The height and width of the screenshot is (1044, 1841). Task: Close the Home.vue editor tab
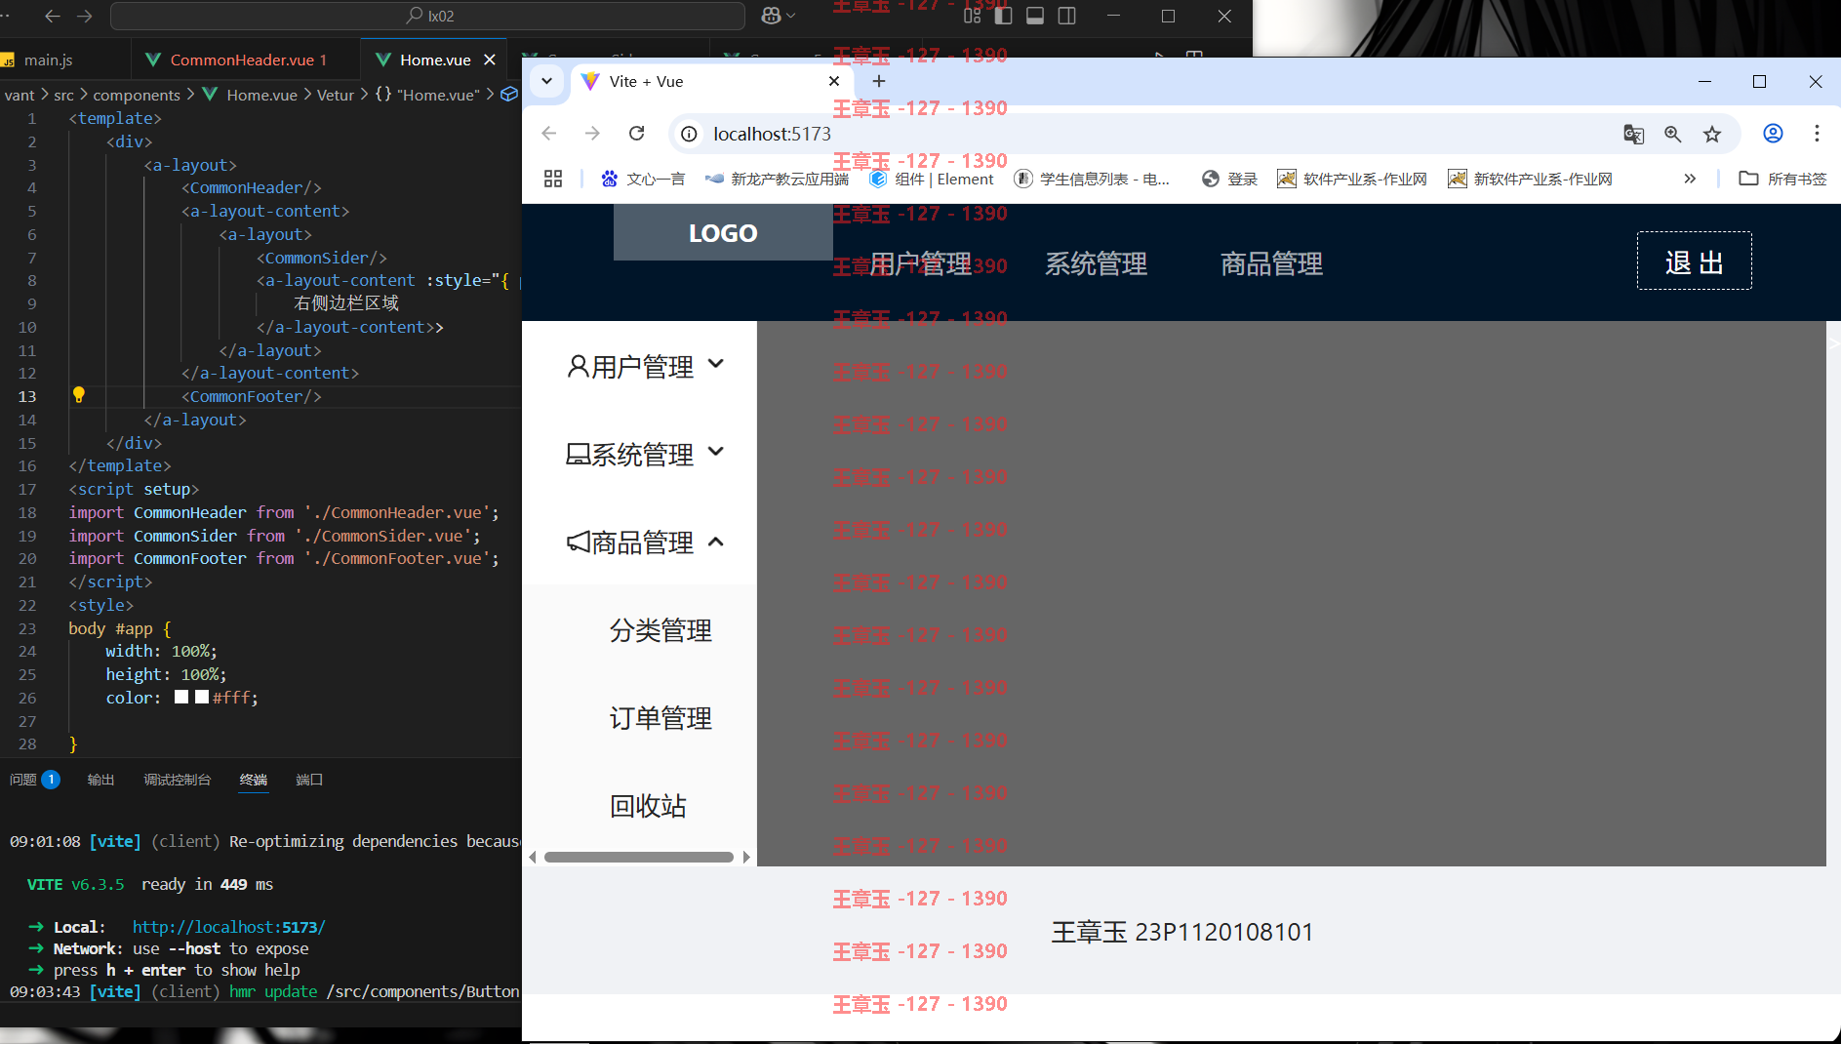pos(490,60)
